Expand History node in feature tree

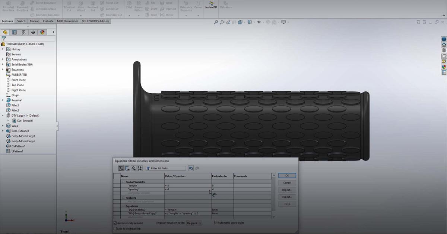click(x=3, y=49)
